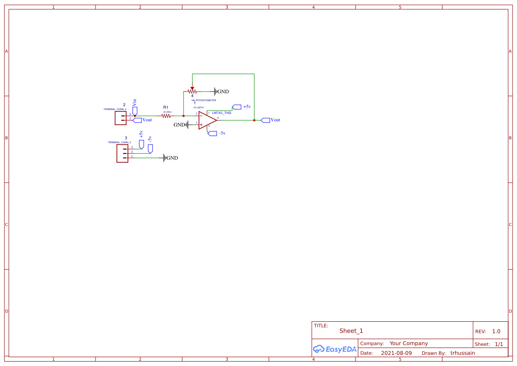Image resolution: width=517 pixels, height=366 pixels.
Task: Click the 1k Ohm value label
Action: pos(167,112)
